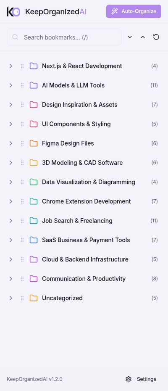Click the drag handle for Cloud & Backend Infrastructure

tap(22, 259)
